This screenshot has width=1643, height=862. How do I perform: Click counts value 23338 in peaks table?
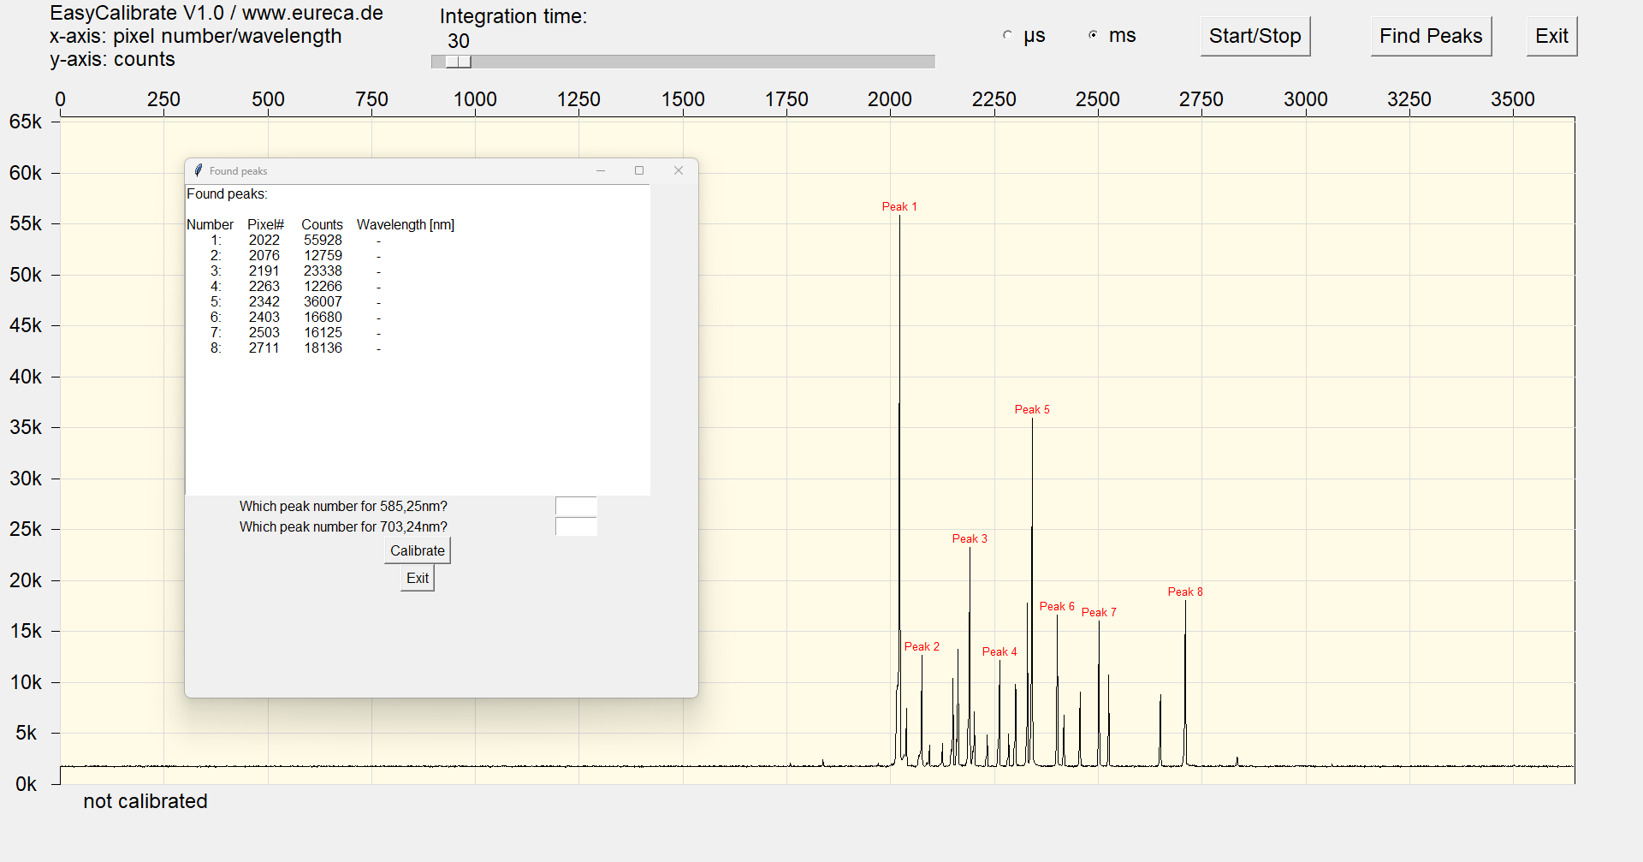click(x=323, y=271)
